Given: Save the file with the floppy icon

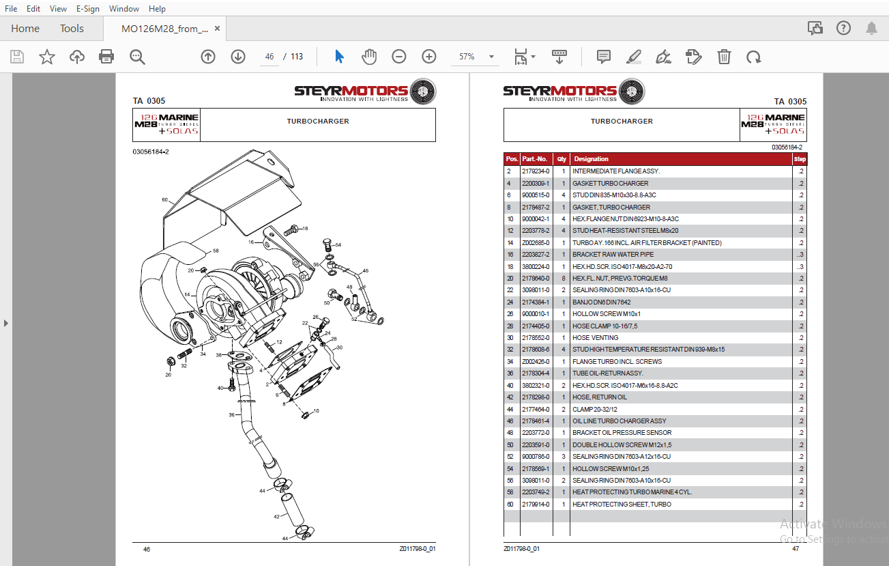Looking at the screenshot, I should tap(17, 57).
